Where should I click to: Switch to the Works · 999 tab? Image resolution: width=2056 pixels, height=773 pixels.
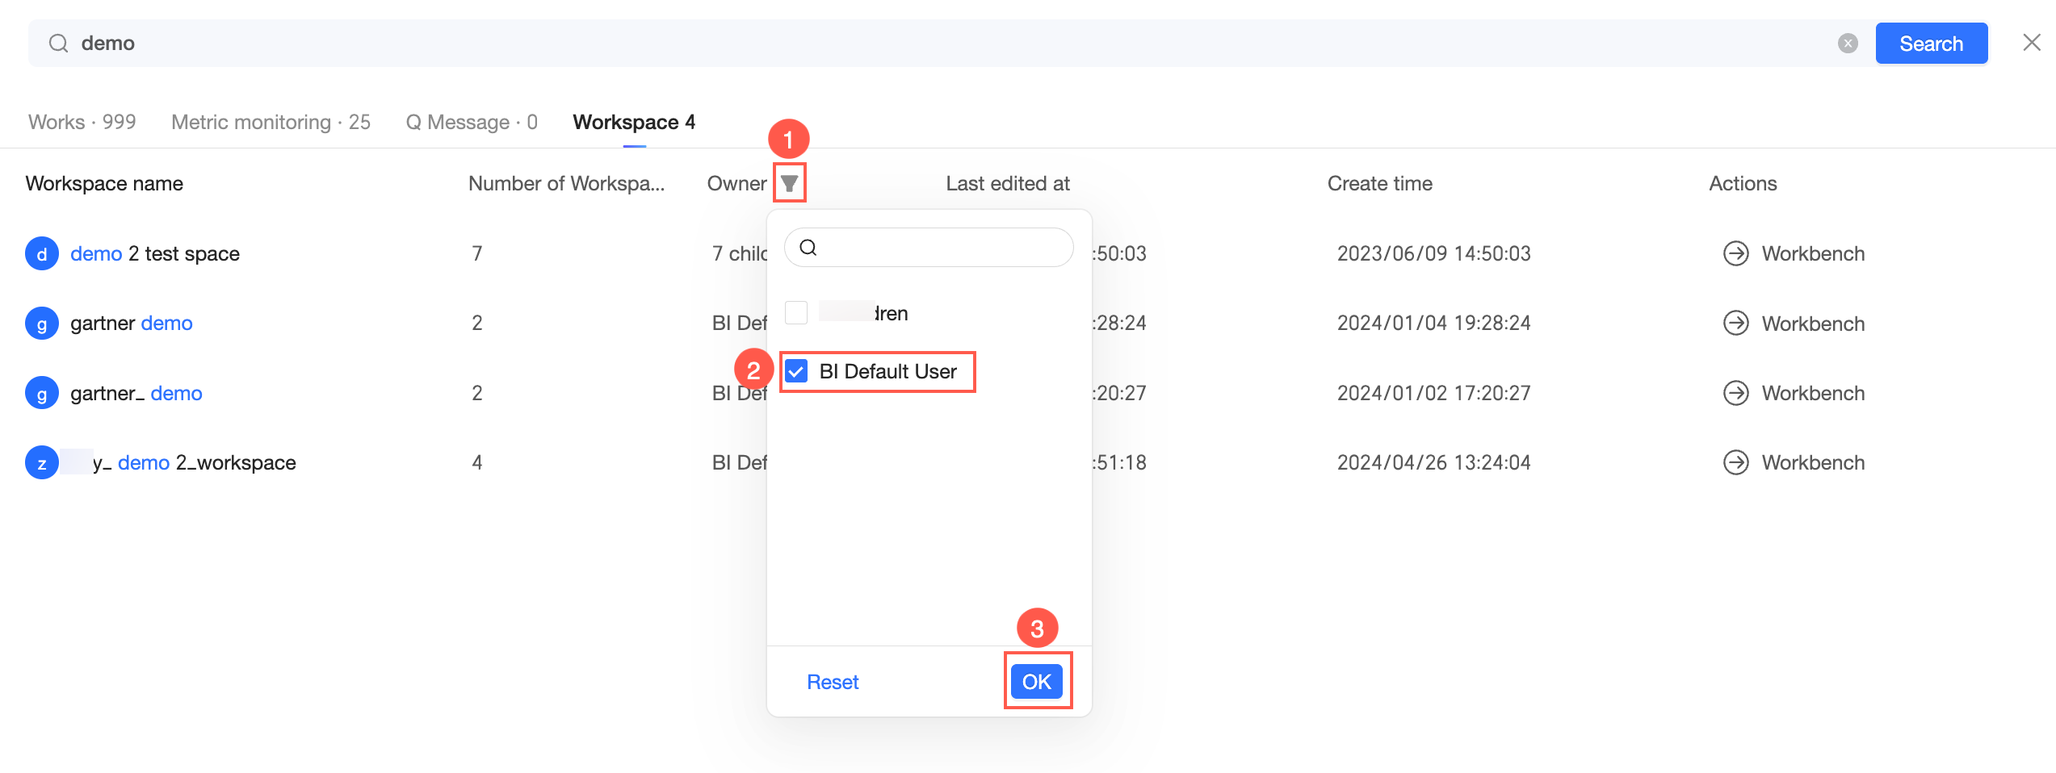tap(82, 122)
